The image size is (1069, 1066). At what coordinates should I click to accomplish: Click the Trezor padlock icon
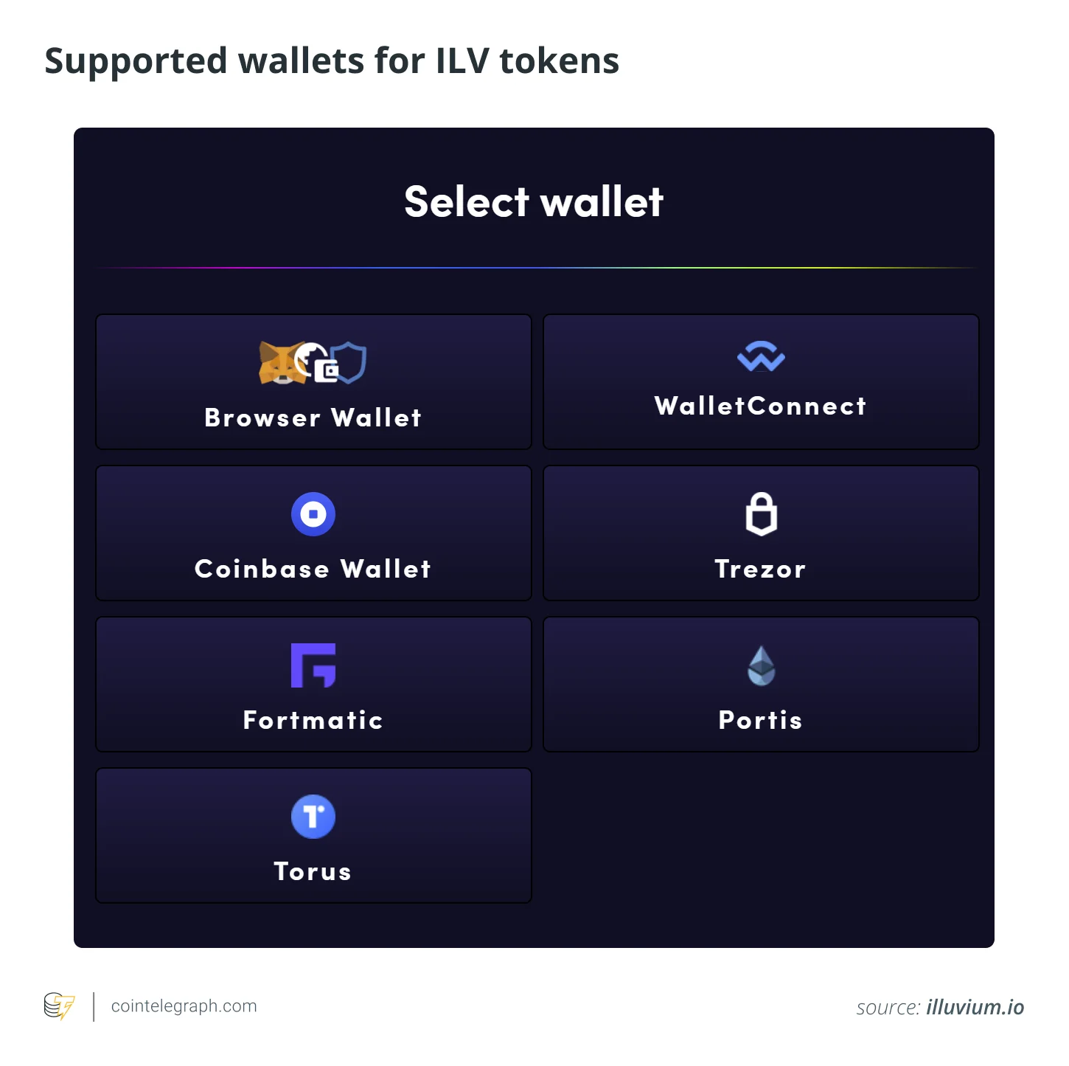click(762, 513)
